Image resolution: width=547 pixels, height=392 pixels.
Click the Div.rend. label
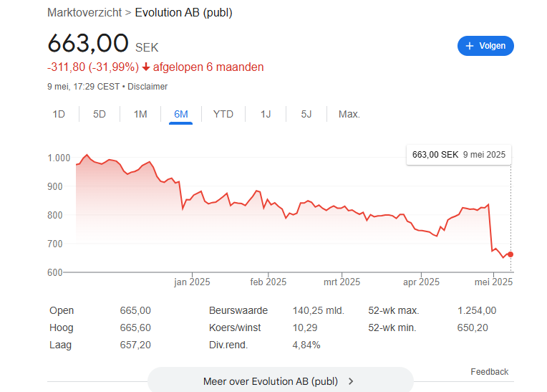click(228, 345)
